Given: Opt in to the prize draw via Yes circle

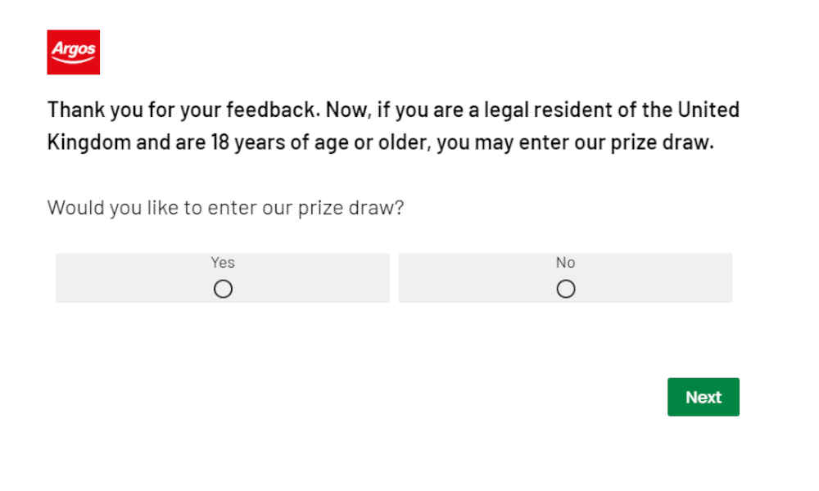Looking at the screenshot, I should [x=223, y=289].
